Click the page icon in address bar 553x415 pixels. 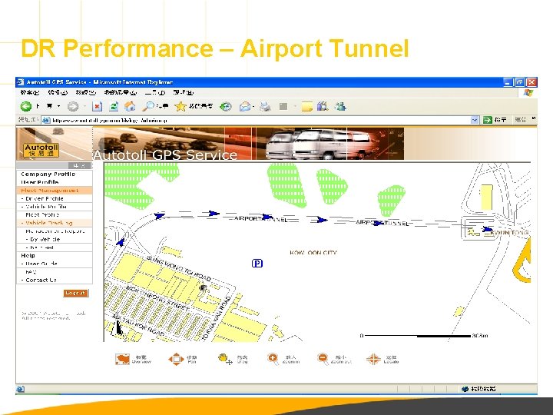tap(46, 121)
